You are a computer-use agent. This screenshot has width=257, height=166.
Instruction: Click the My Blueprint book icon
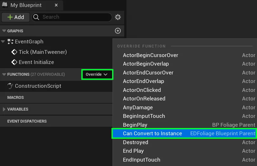click(5, 5)
